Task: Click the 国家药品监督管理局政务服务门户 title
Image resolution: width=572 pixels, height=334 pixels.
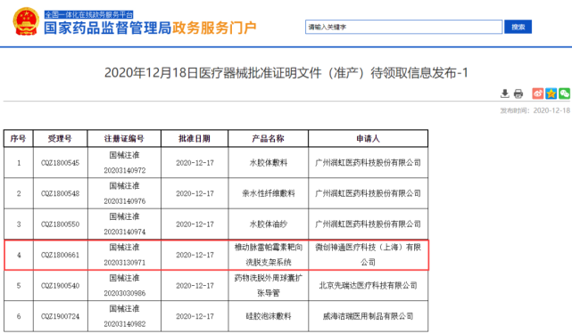Action: [x=150, y=28]
